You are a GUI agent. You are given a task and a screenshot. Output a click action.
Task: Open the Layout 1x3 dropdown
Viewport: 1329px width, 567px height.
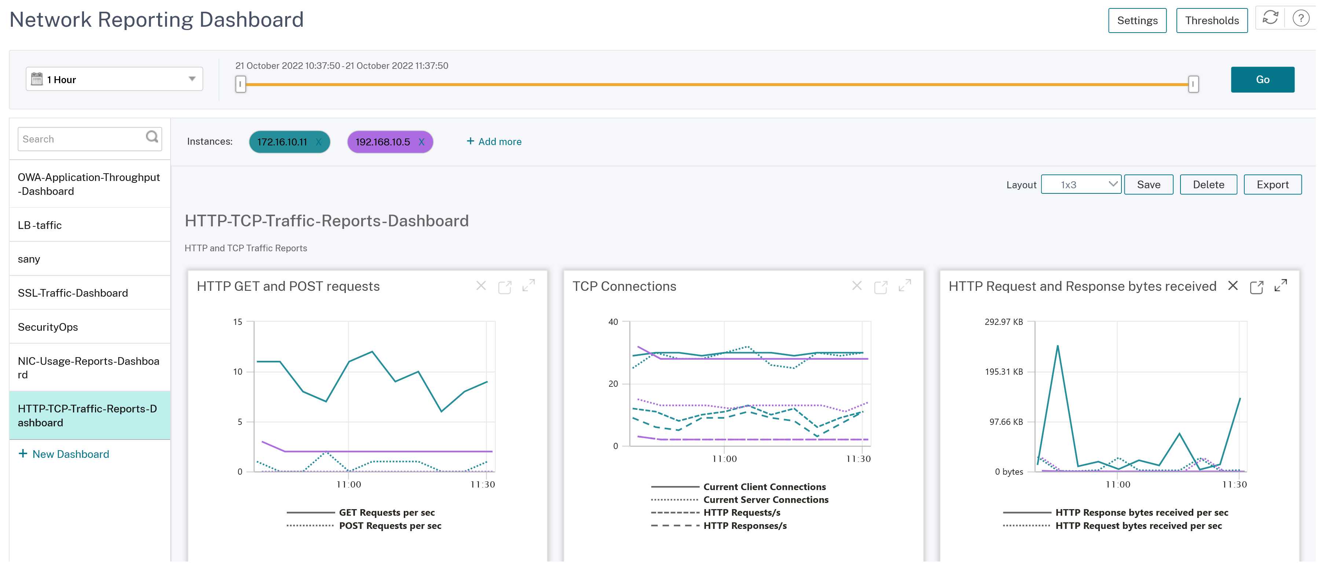click(1081, 185)
